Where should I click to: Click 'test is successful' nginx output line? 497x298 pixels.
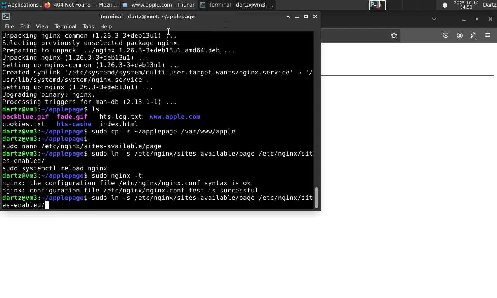(130, 191)
